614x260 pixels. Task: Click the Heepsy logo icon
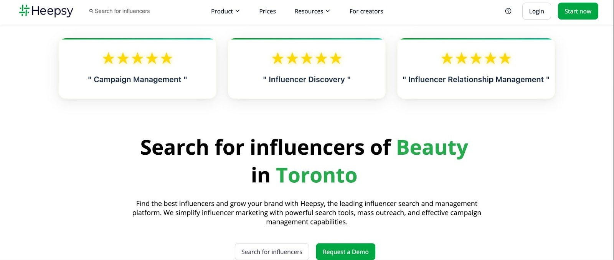point(24,11)
